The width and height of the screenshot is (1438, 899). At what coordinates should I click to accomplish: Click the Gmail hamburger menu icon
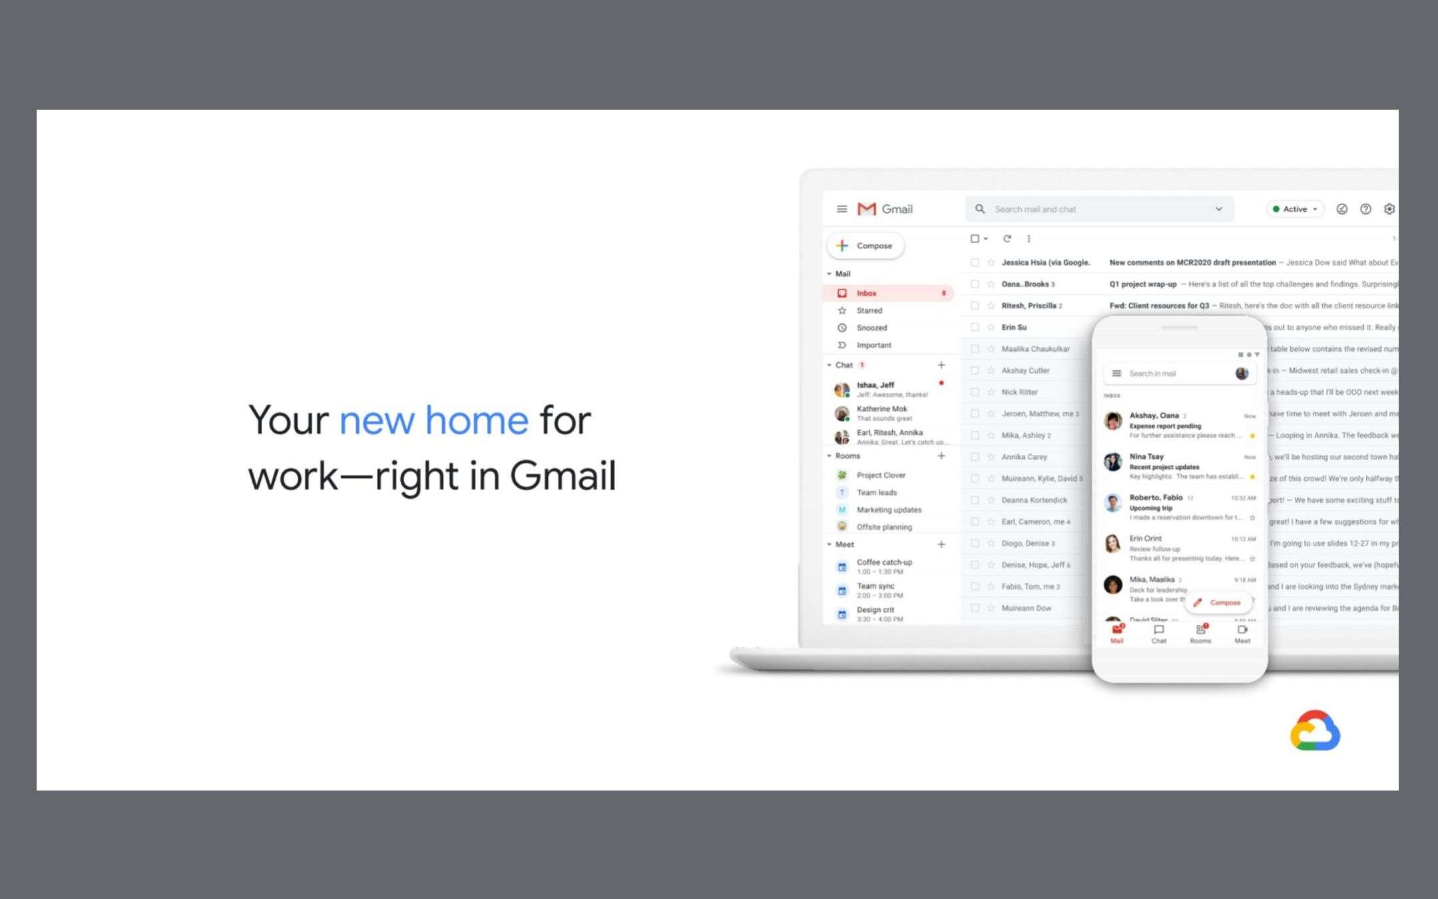point(841,208)
